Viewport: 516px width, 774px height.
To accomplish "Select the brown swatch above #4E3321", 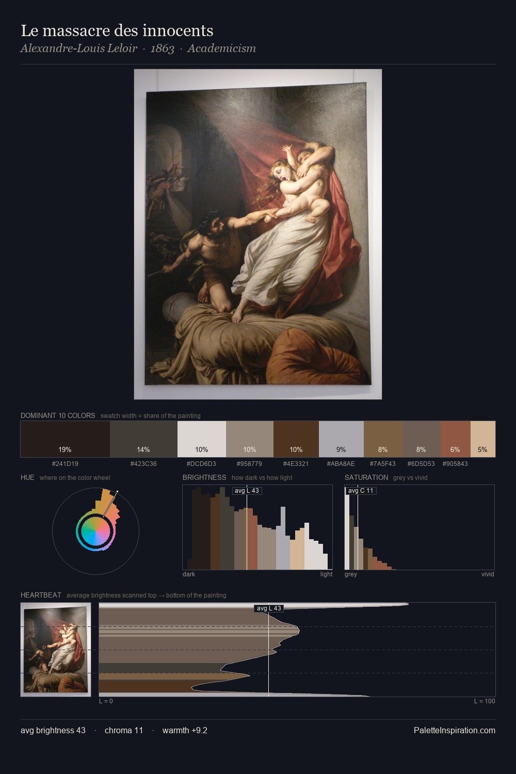I will [x=296, y=439].
